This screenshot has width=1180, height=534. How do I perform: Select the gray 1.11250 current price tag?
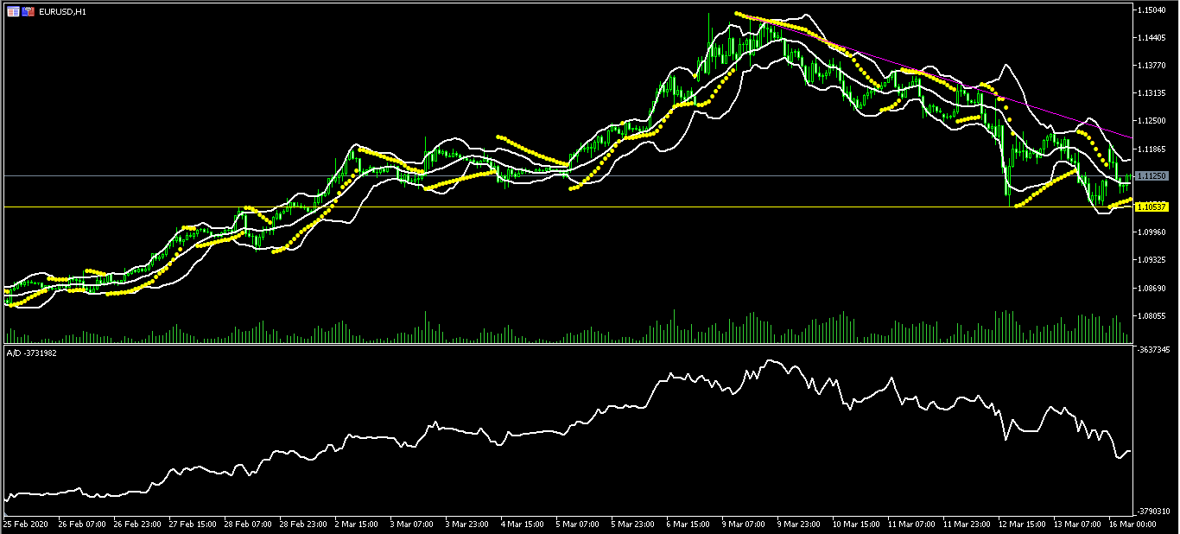pyautogui.click(x=1152, y=175)
